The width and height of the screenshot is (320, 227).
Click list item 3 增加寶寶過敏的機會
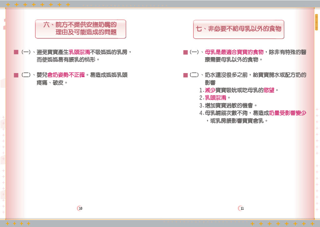(x=228, y=106)
